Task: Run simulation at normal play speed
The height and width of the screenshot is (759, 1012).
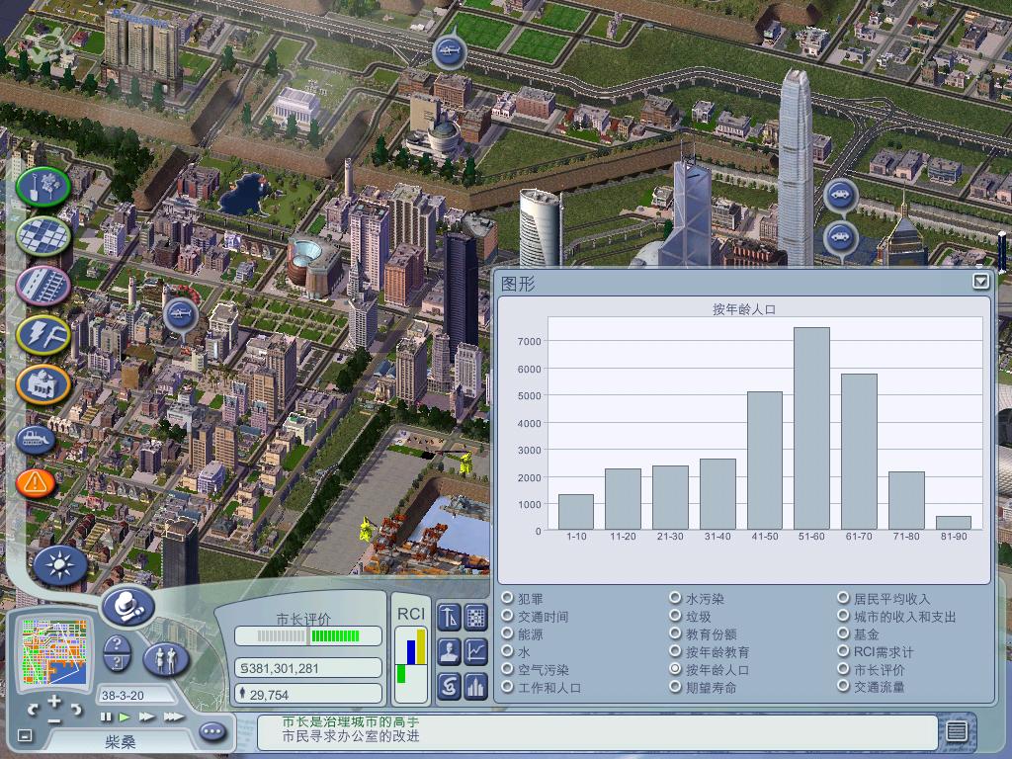Action: [126, 717]
